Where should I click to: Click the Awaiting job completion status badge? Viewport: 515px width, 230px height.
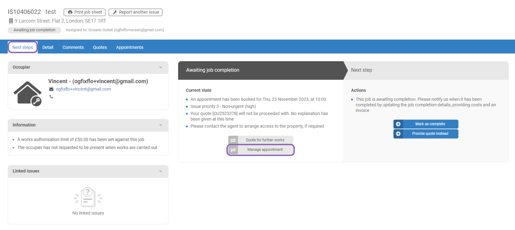(x=34, y=30)
